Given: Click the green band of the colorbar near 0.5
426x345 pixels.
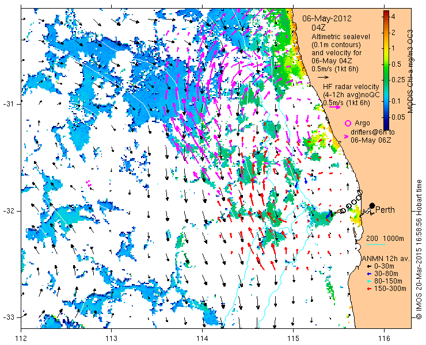Looking at the screenshot, I should (386, 64).
